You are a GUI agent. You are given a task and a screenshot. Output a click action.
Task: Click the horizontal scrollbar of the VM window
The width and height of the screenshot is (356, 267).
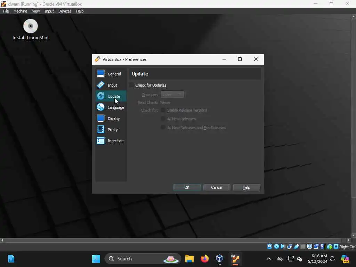(x=173, y=240)
